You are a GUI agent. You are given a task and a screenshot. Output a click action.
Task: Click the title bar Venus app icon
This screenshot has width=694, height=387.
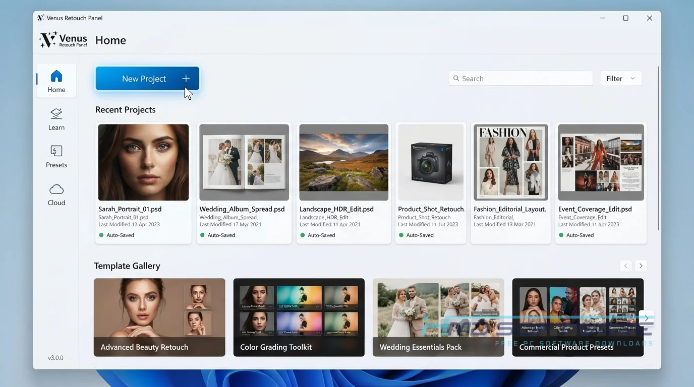click(x=40, y=18)
